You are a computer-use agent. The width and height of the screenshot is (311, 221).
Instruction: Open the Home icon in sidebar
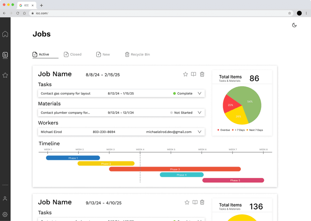pos(5,34)
